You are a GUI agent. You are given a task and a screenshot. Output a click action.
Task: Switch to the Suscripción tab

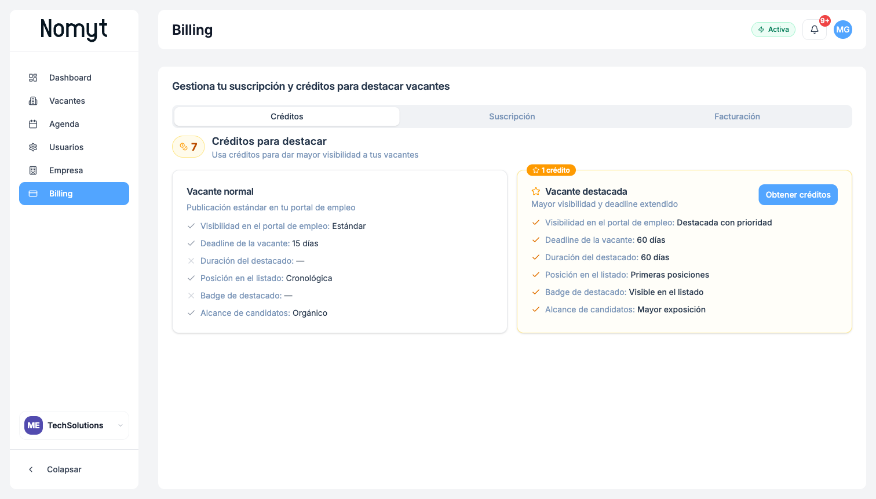coord(512,116)
